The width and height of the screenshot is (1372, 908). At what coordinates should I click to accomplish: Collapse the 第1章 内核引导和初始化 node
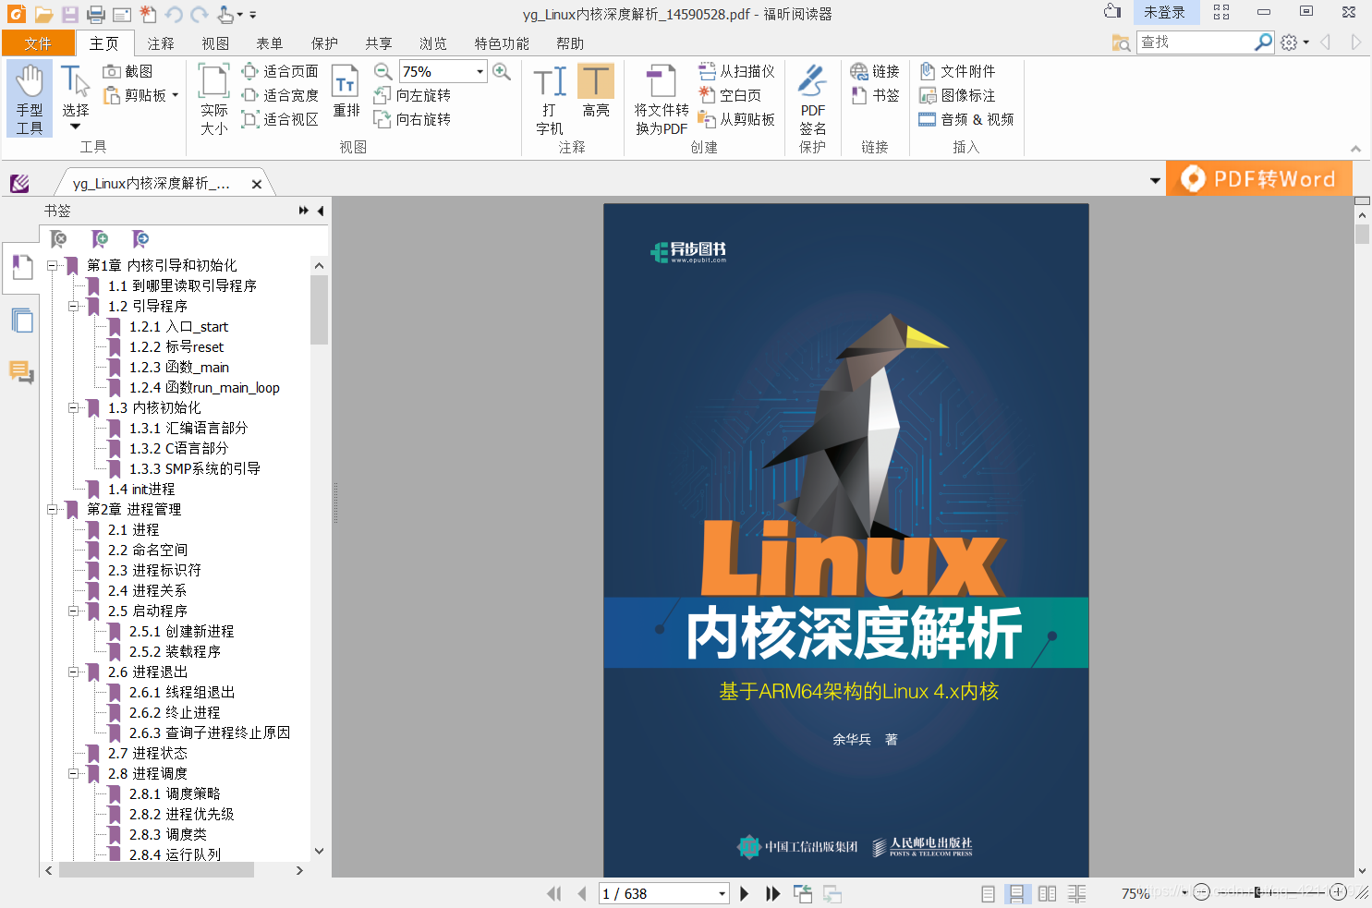click(53, 265)
